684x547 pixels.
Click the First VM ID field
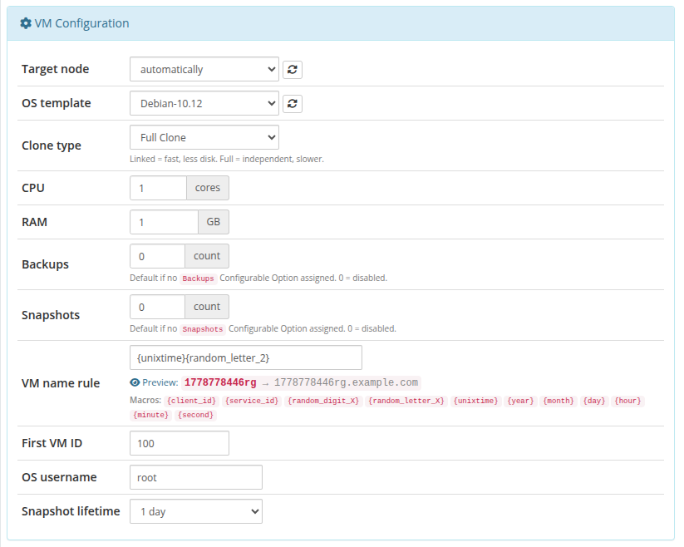[180, 443]
